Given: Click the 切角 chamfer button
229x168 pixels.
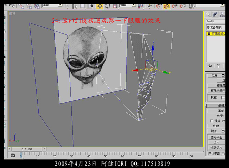Looking at the screenshot, I should tap(214, 75).
